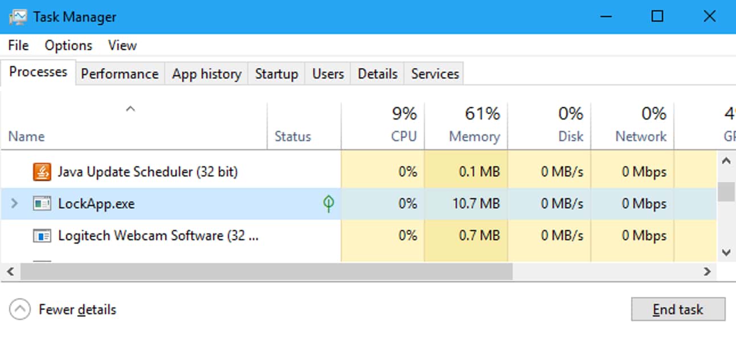Open the Options menu

pos(68,46)
